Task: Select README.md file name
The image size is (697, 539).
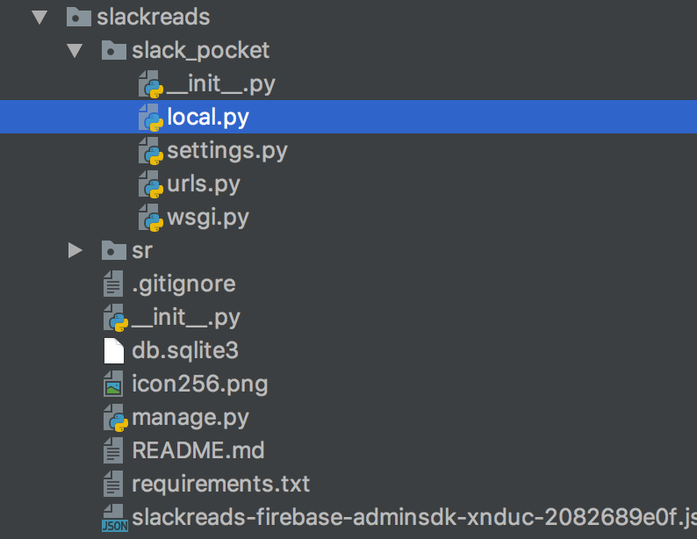Action: coord(198,450)
